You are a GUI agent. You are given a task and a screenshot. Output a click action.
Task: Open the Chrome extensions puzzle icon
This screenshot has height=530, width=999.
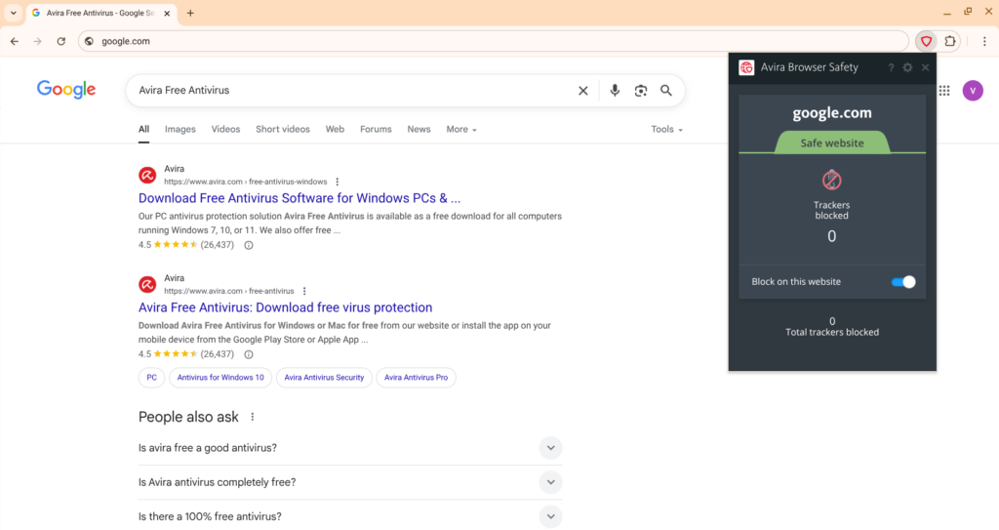coord(950,41)
